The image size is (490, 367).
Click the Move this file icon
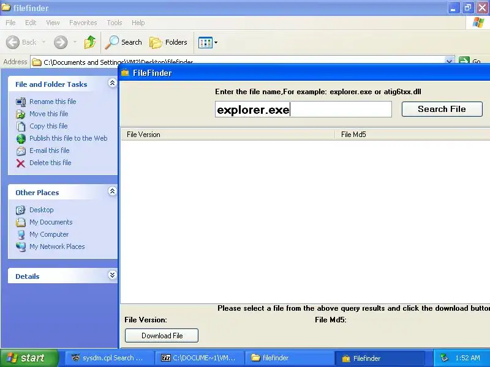21,114
